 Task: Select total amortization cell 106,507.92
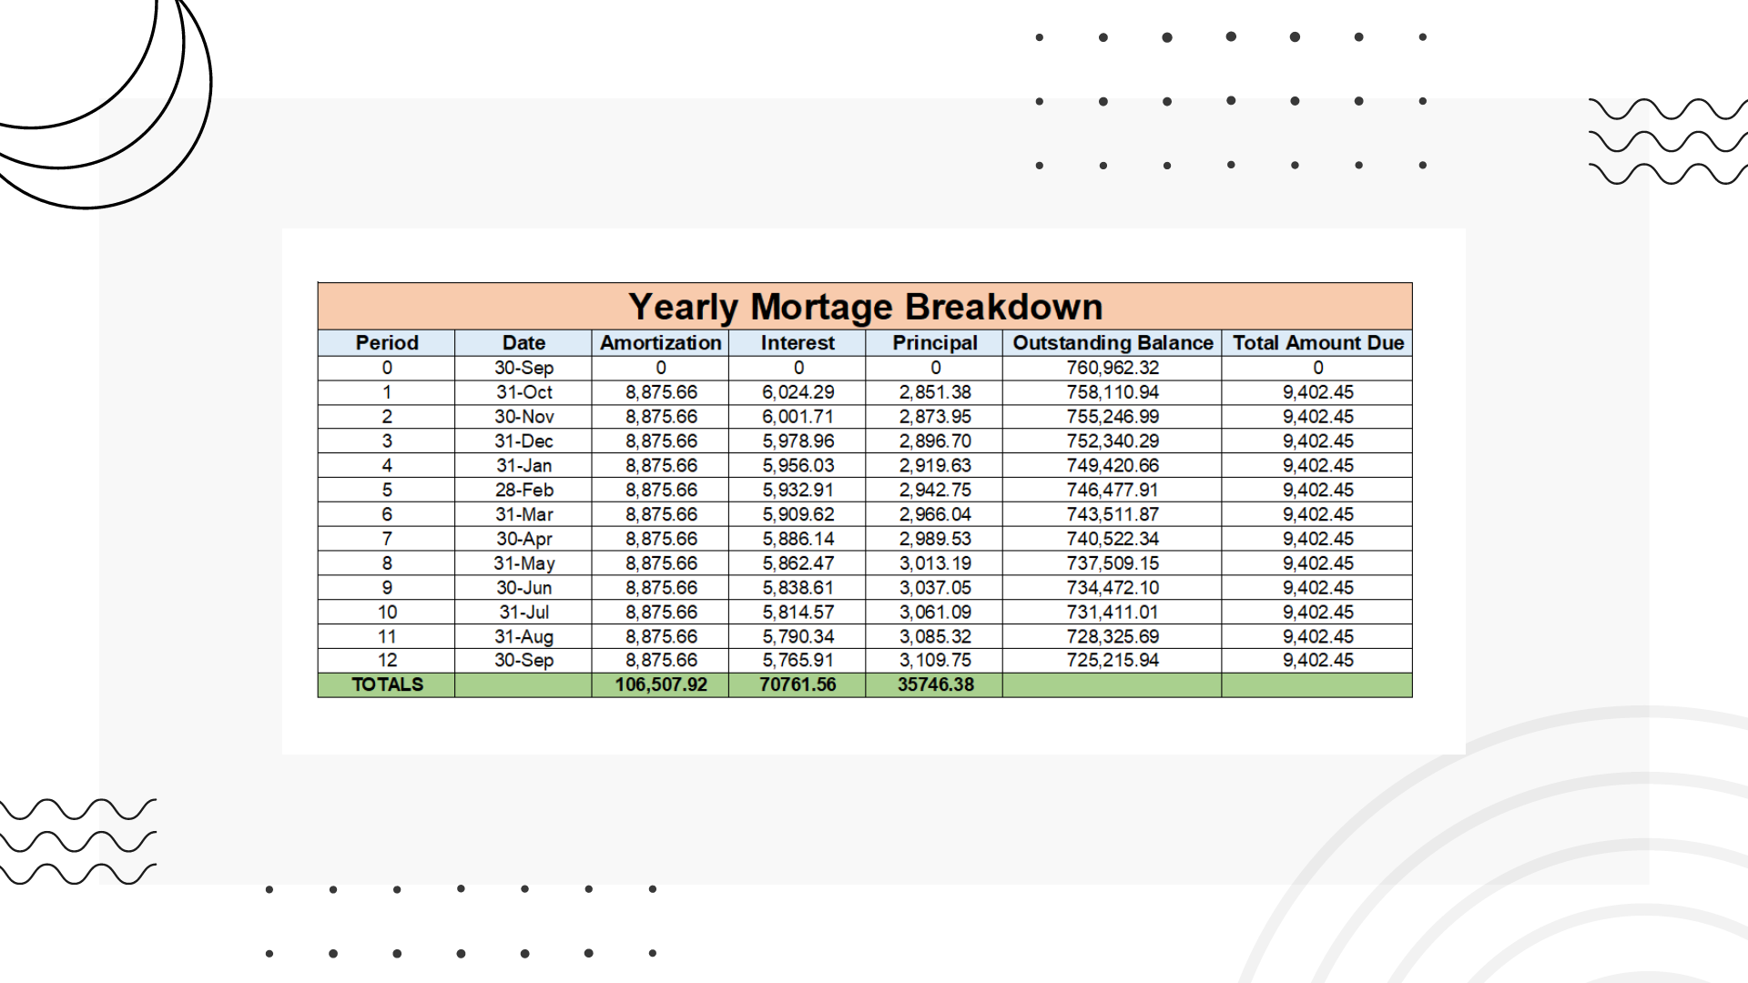click(660, 684)
